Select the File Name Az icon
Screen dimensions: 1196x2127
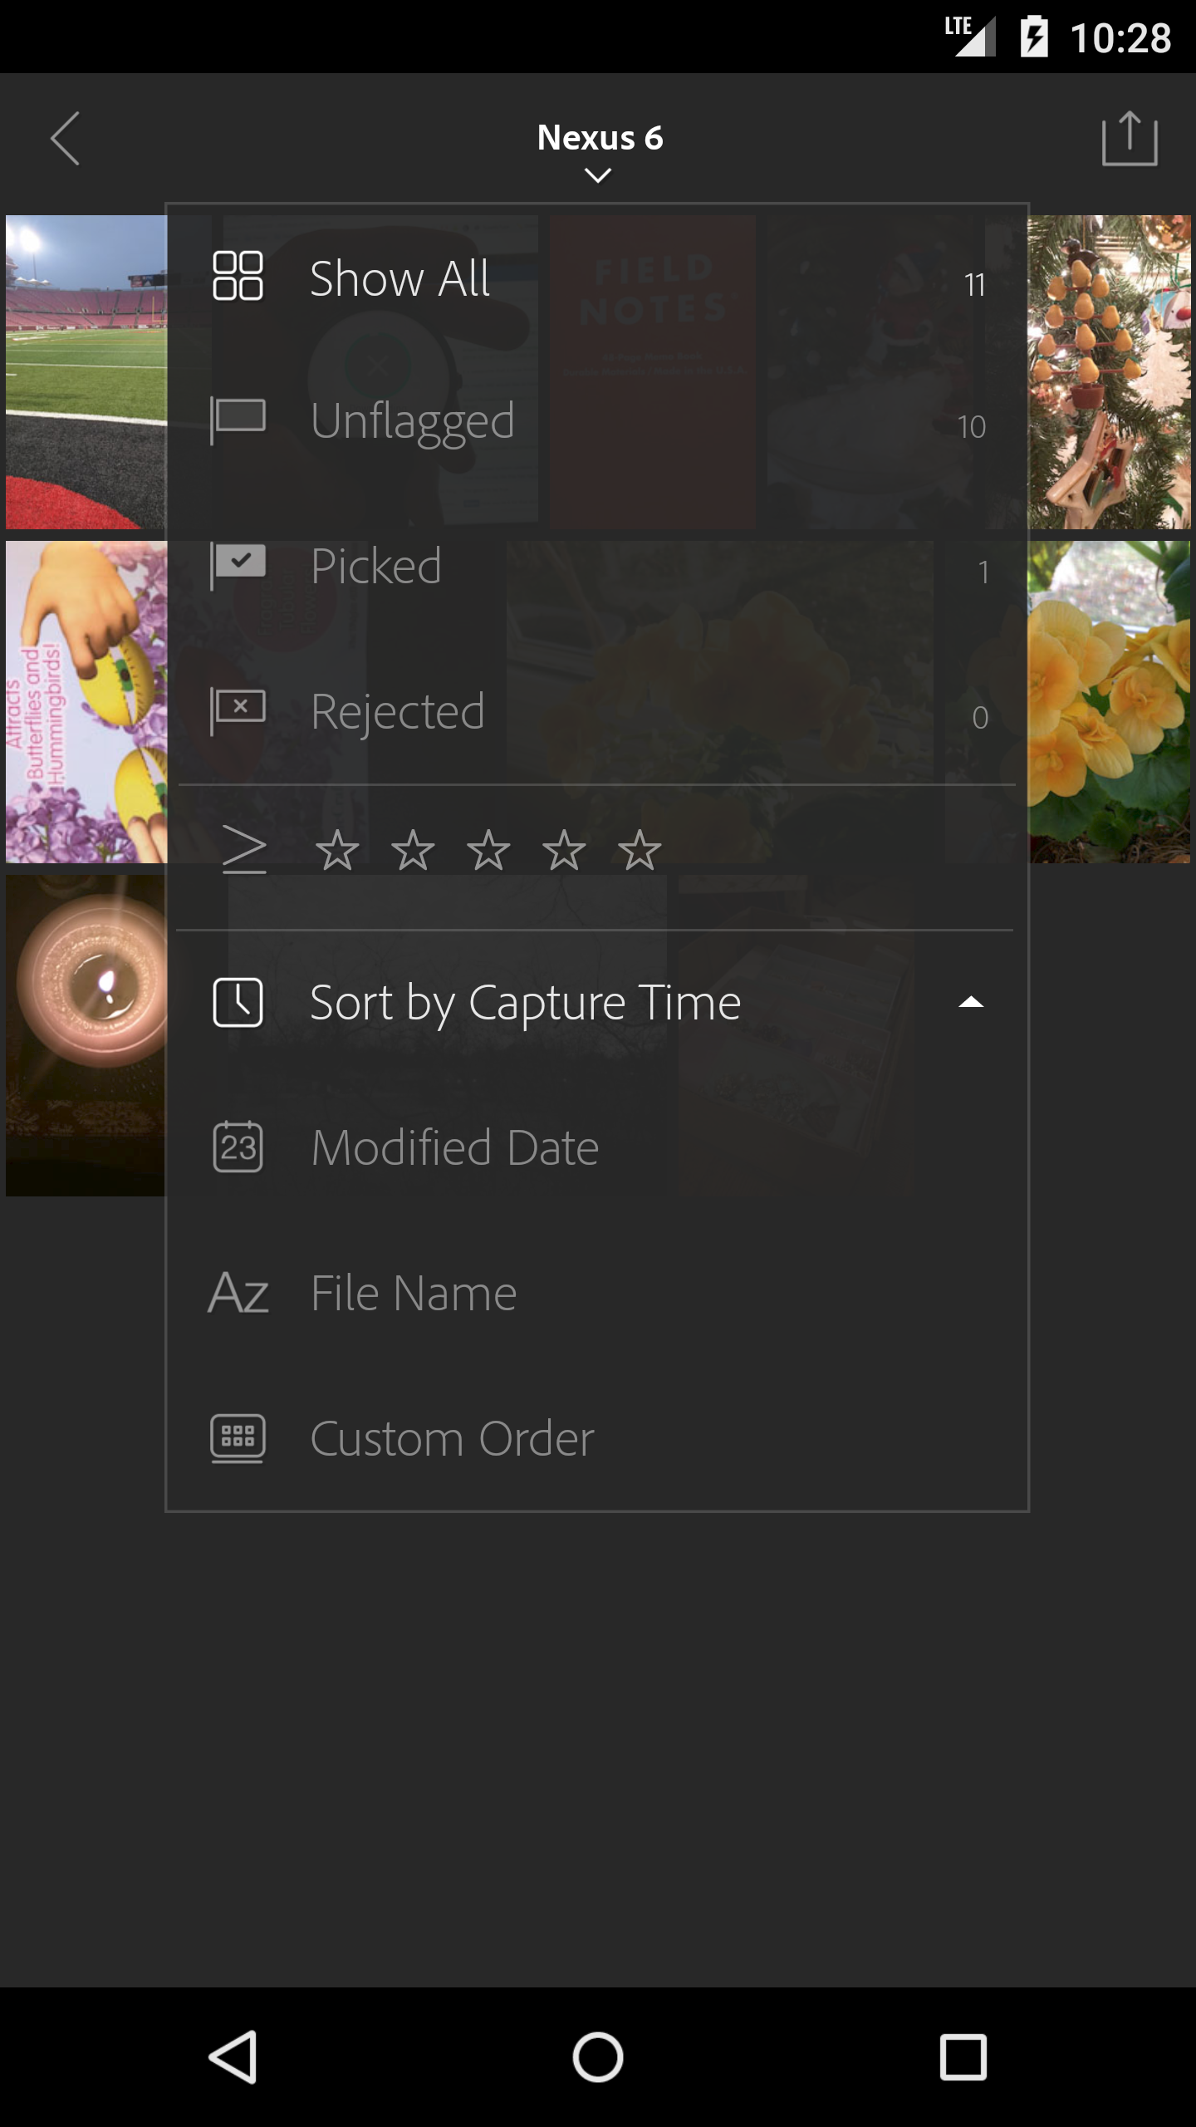(x=238, y=1292)
